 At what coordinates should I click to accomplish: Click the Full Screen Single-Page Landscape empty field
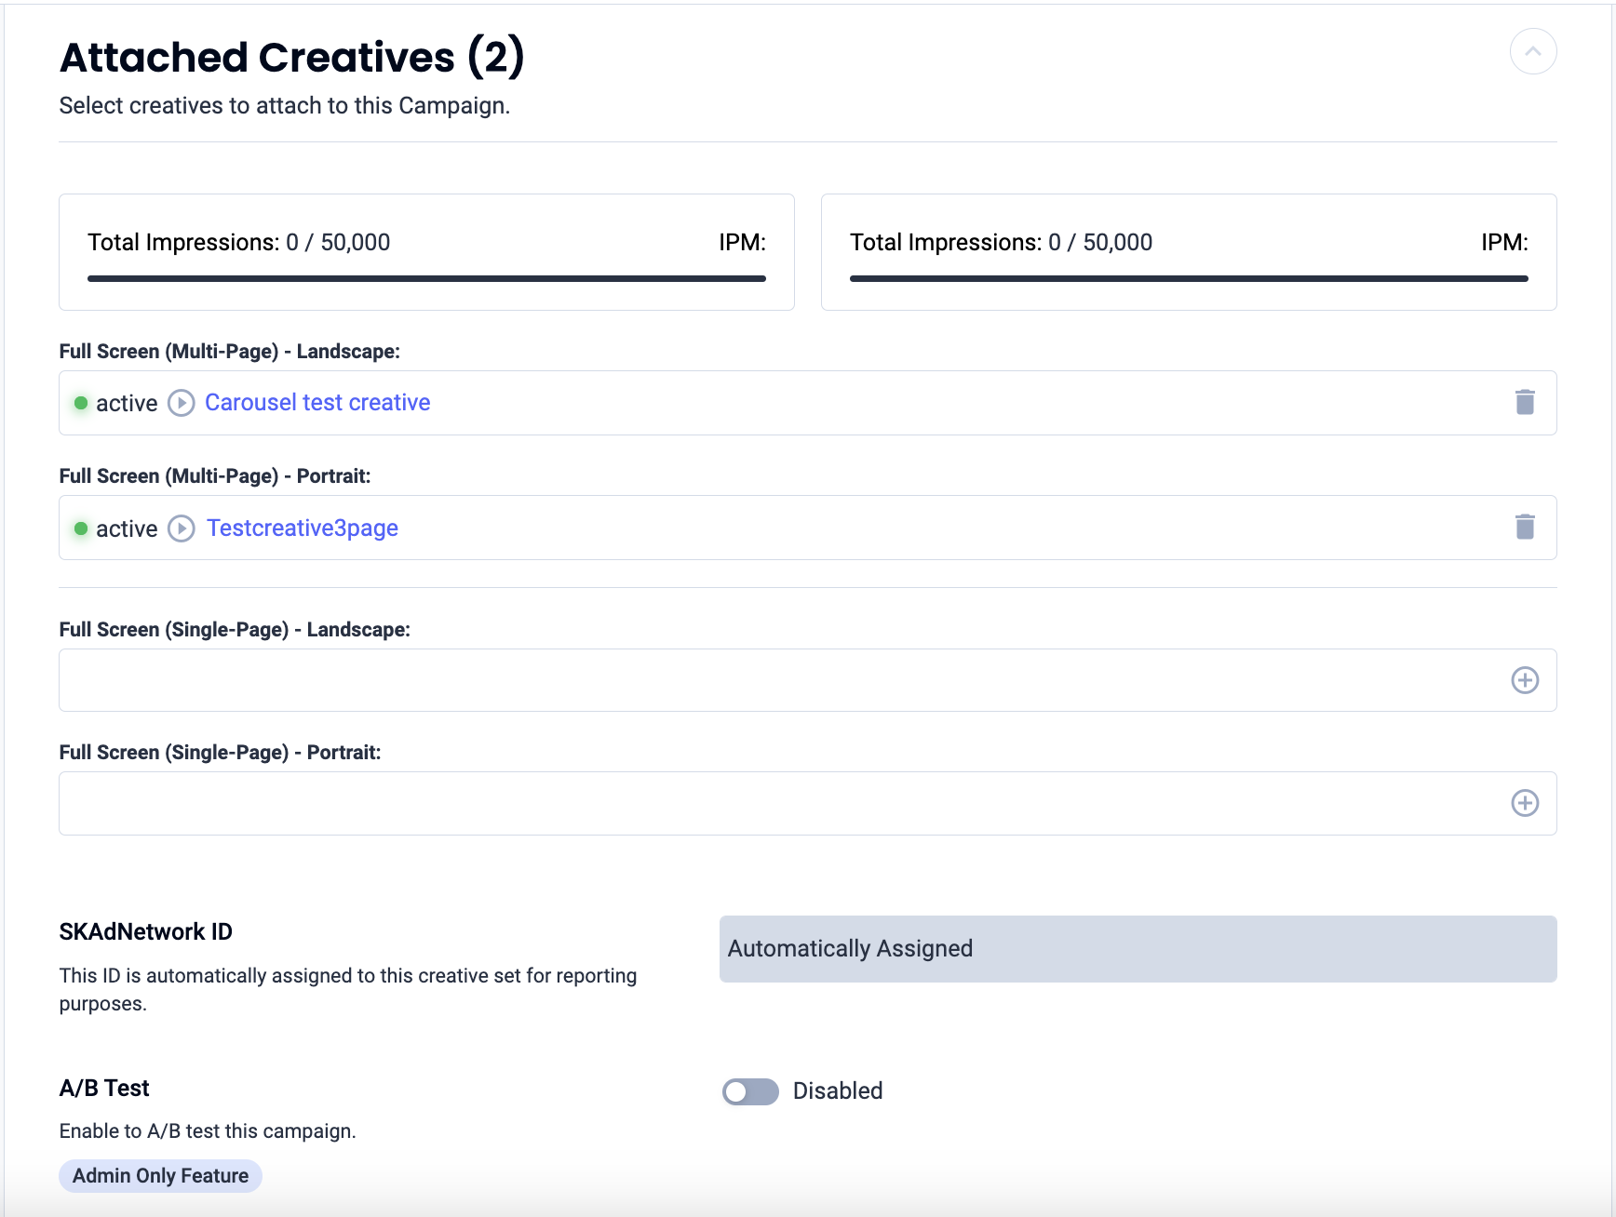click(x=807, y=680)
